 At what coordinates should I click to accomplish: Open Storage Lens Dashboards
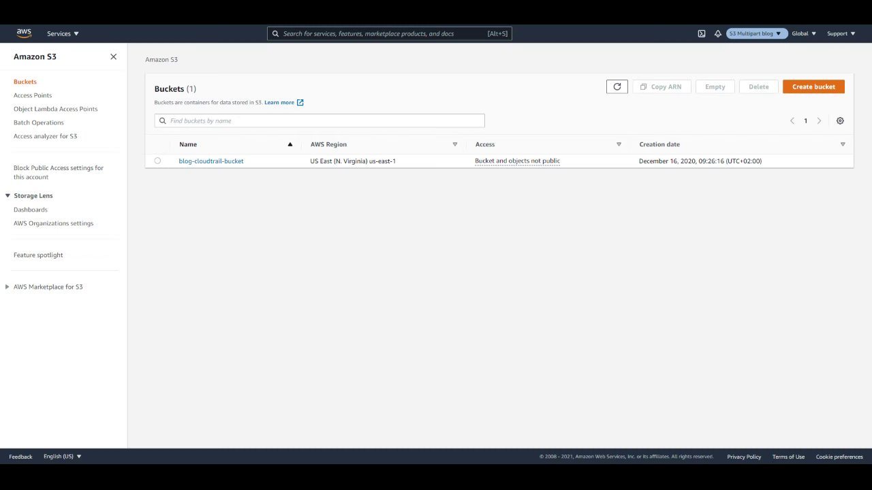point(31,210)
